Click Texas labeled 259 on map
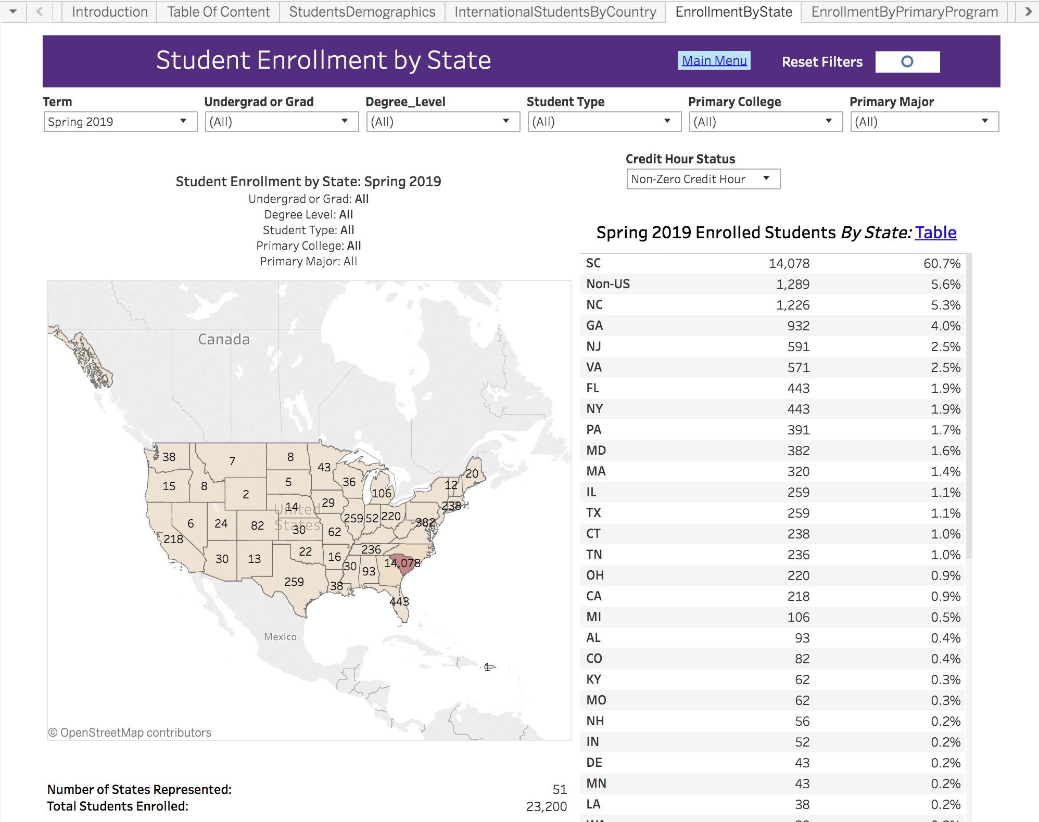 pyautogui.click(x=294, y=582)
